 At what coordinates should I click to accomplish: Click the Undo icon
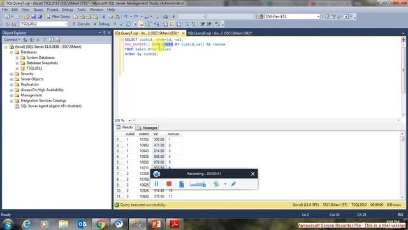point(126,17)
